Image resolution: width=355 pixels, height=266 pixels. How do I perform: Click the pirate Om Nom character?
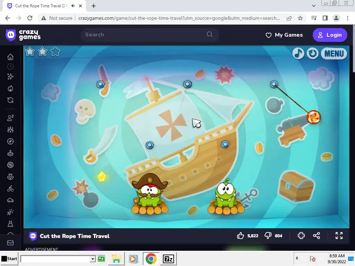(x=150, y=189)
